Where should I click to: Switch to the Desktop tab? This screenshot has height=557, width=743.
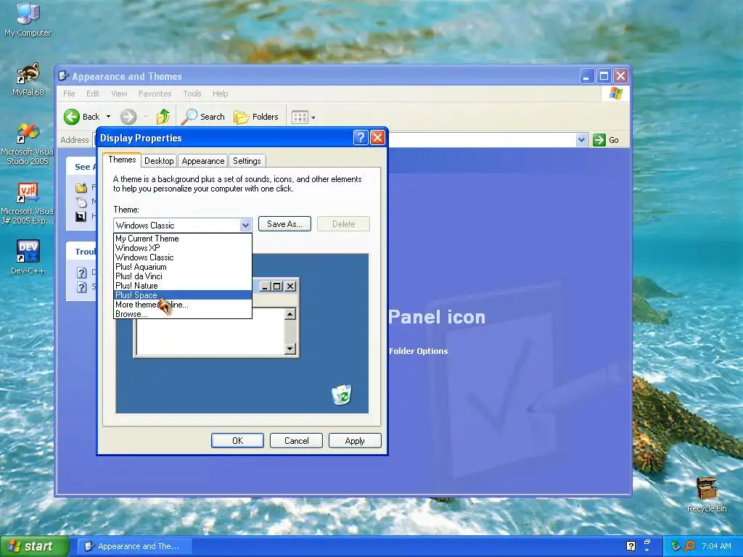coord(159,161)
